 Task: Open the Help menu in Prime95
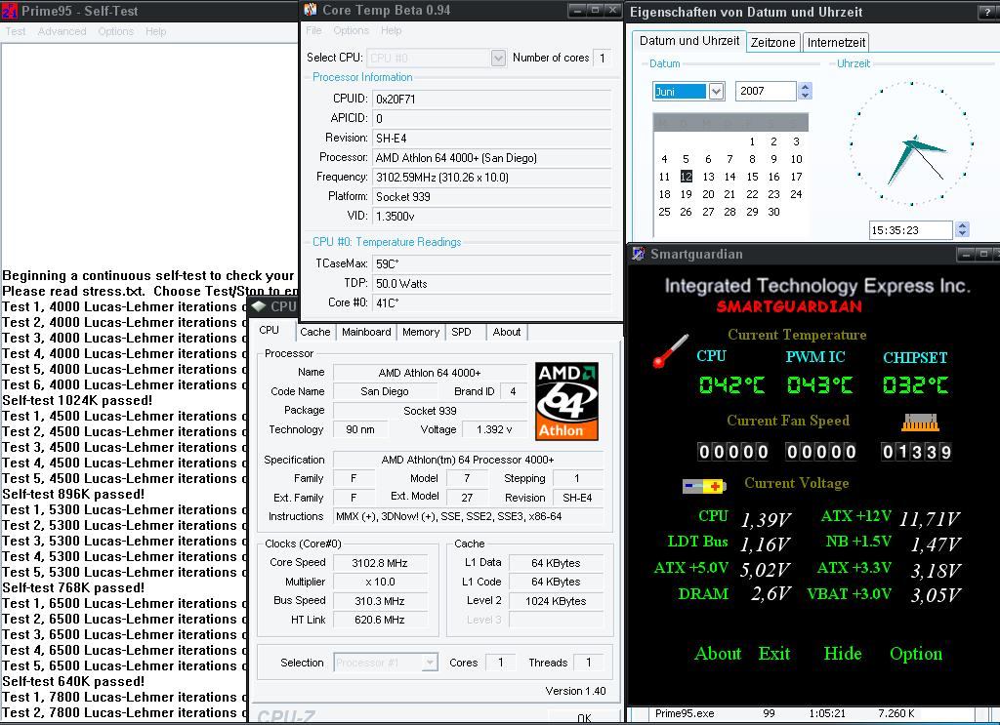point(155,31)
